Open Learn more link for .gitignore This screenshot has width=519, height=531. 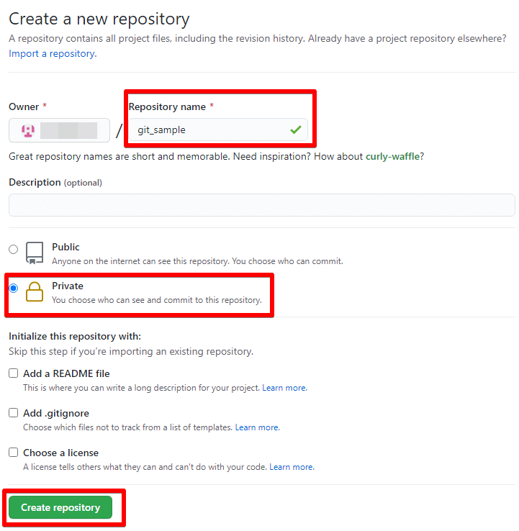pyautogui.click(x=258, y=427)
